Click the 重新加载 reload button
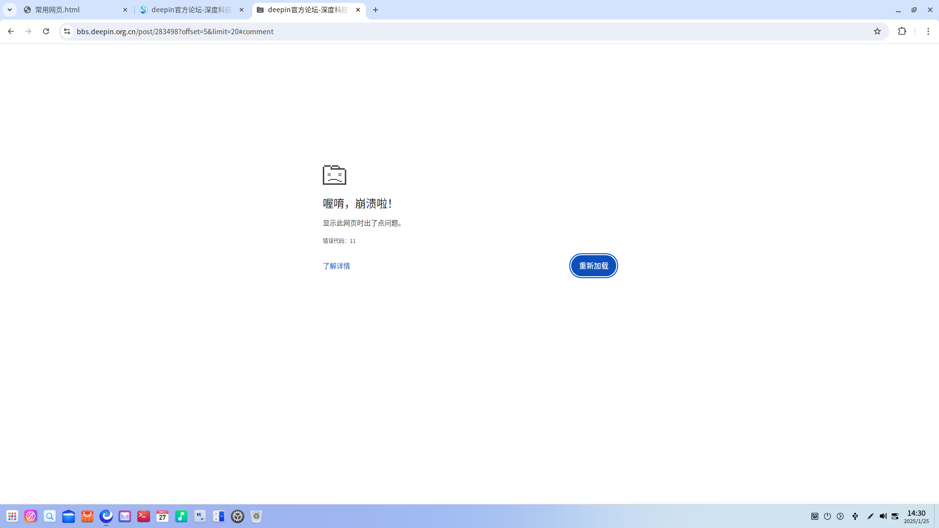939x528 pixels. [x=593, y=265]
